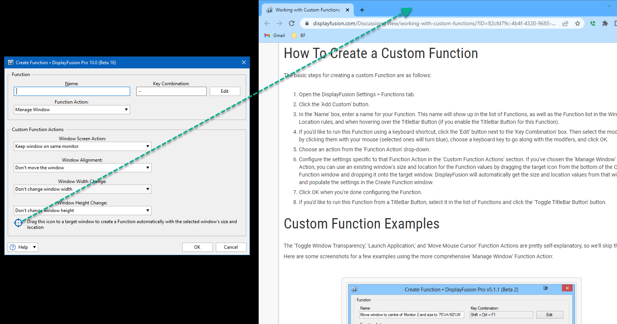Click the target crosshair icon in Create Function

click(x=18, y=223)
